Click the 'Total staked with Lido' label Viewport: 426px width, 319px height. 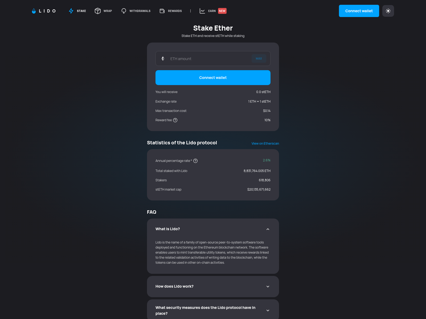pyautogui.click(x=171, y=171)
